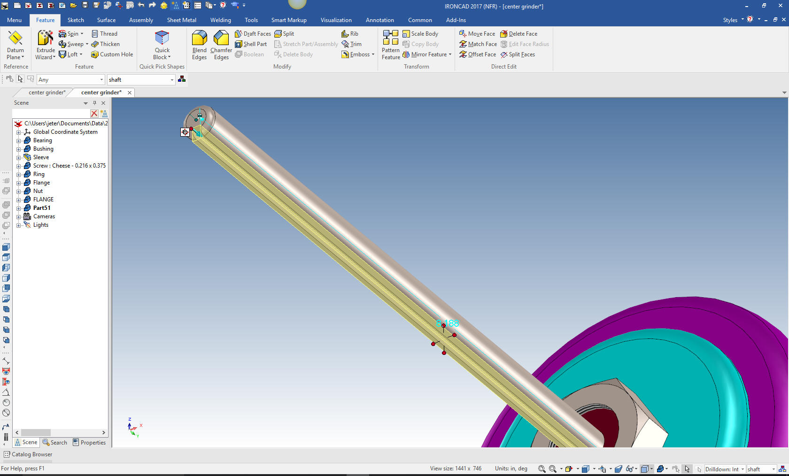Screen dimensions: 789x476
Task: Switch to the Properties panel tab
Action: click(89, 443)
